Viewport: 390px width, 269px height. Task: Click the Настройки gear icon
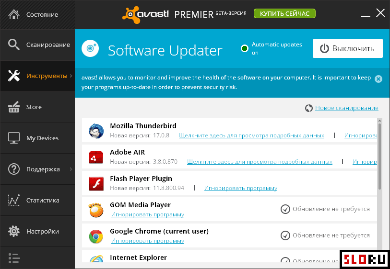(14, 231)
